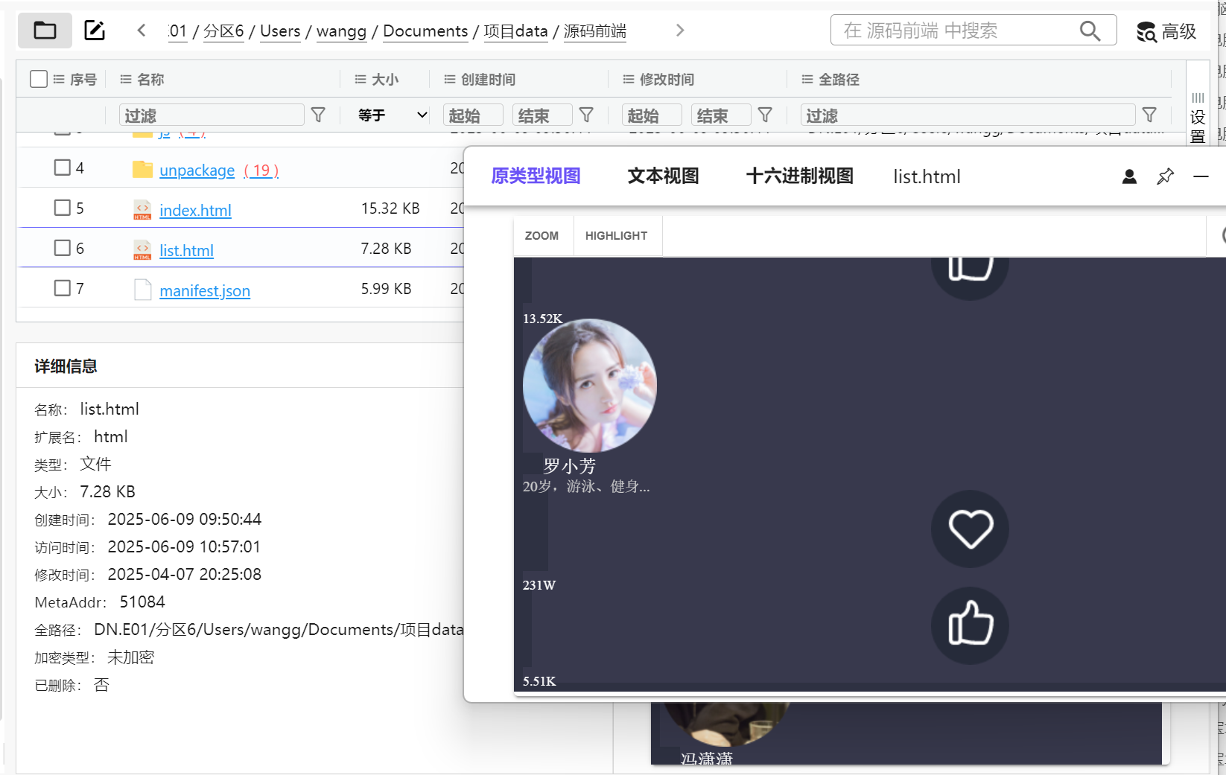Open advanced search (高级)
Screen dimensions: 1226x775
point(1166,31)
